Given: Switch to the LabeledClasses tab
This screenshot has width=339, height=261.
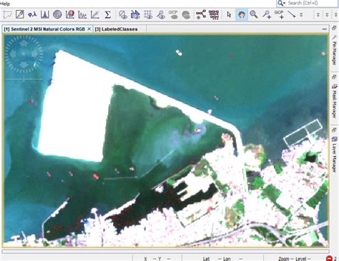Looking at the screenshot, I should [116, 29].
